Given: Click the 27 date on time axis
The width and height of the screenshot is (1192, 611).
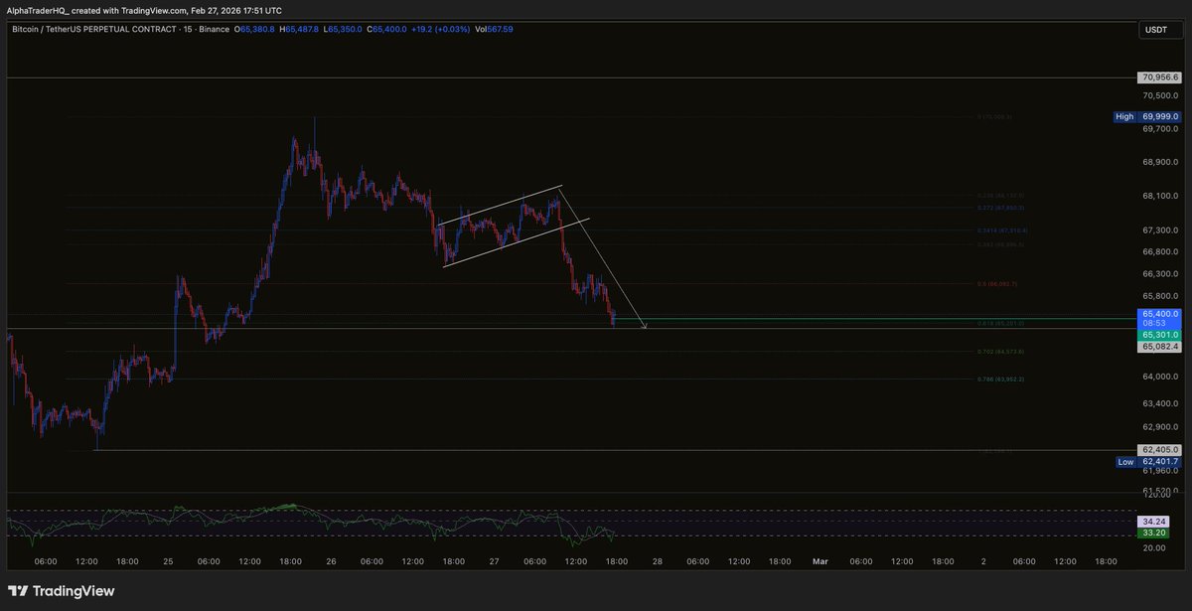Looking at the screenshot, I should click(x=494, y=561).
